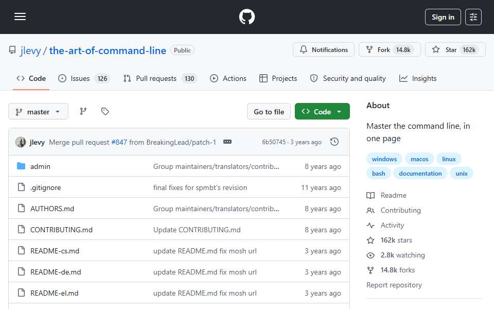Open the Pull requests tab
494x309 pixels.
(160, 78)
